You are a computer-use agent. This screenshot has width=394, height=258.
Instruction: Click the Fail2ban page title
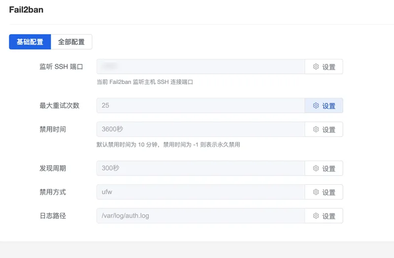[26, 9]
